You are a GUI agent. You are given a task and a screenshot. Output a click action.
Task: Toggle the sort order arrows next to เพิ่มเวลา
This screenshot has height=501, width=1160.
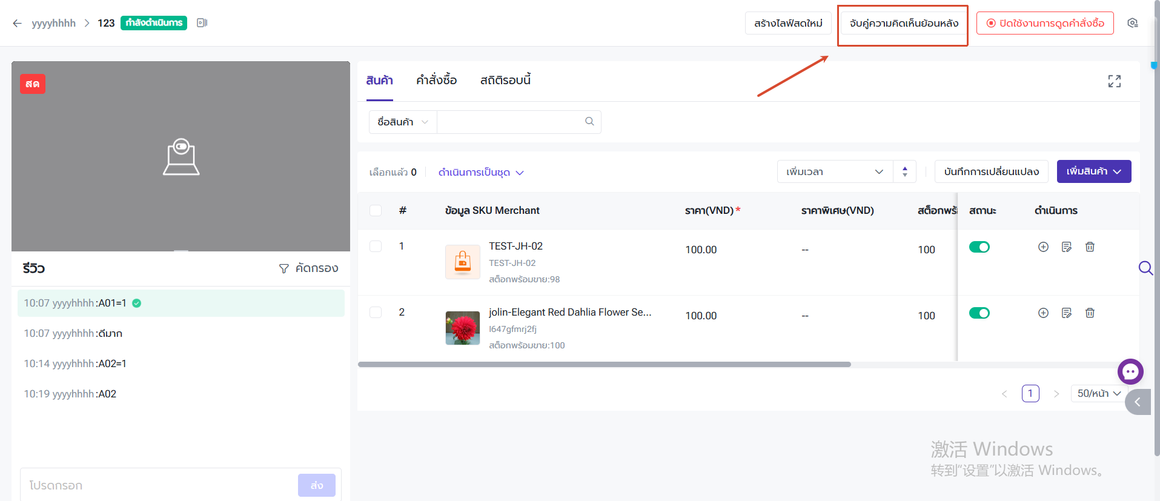pos(904,171)
